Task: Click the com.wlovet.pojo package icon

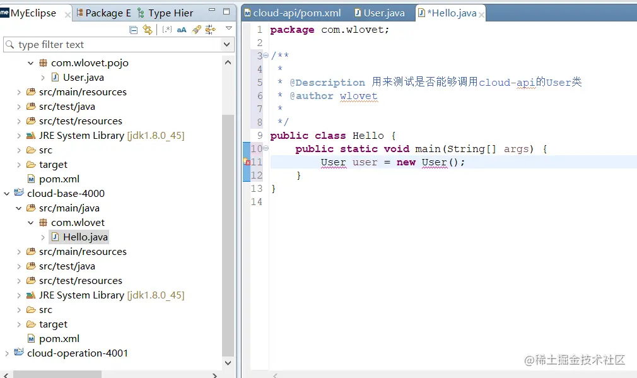Action: (x=43, y=63)
